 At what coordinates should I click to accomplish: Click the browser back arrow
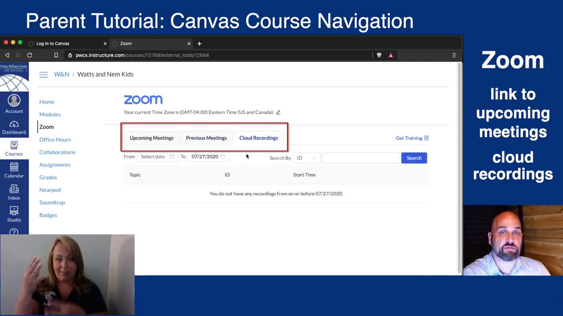[7, 55]
